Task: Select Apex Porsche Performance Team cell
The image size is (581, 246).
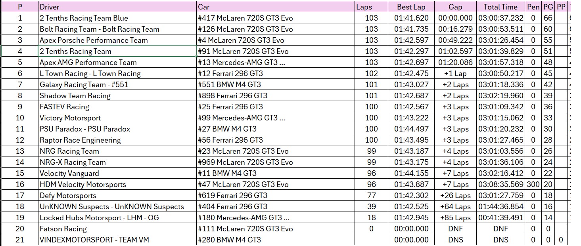Action: 117,40
